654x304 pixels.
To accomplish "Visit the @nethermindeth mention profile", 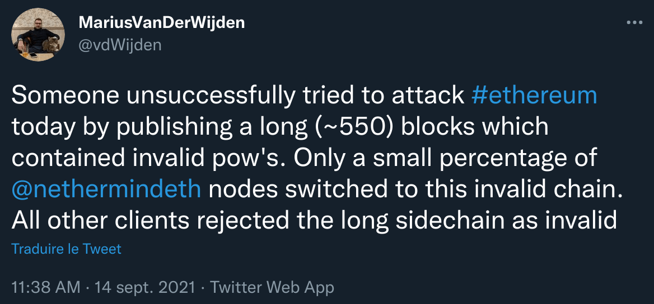I will pyautogui.click(x=106, y=189).
